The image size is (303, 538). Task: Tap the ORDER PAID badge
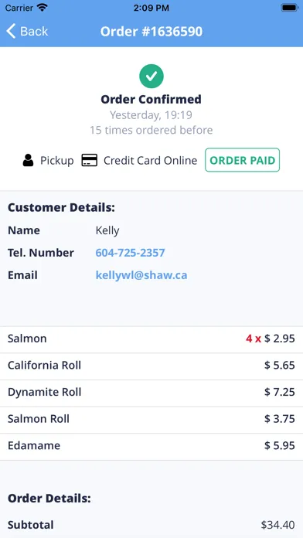tap(242, 160)
